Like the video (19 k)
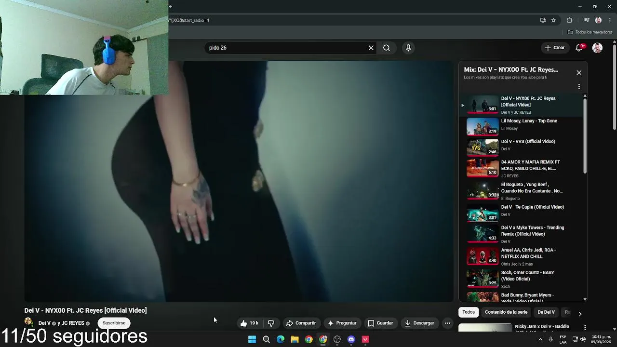 point(250,323)
